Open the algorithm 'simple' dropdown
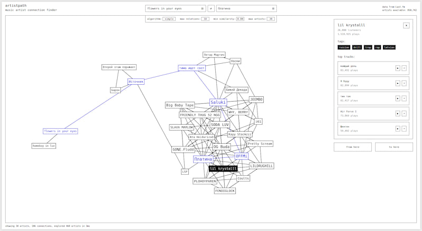The width and height of the screenshot is (422, 231). [x=169, y=18]
